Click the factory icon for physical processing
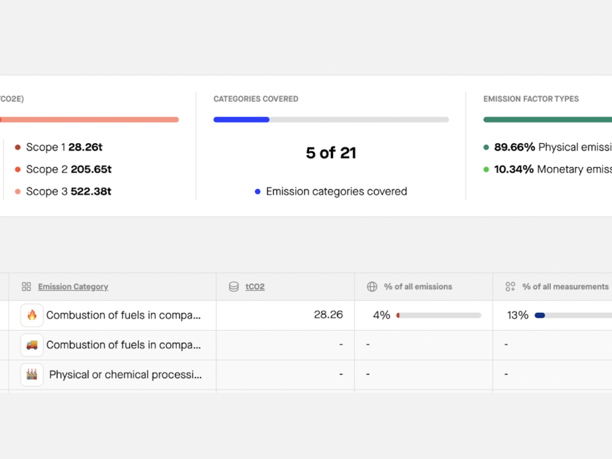The height and width of the screenshot is (459, 612). [32, 375]
